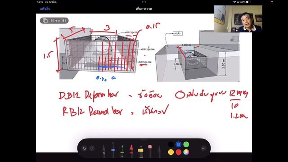Tap the boxed floor-level callout label
Viewport: 288px width, 162px height.
tap(177, 33)
